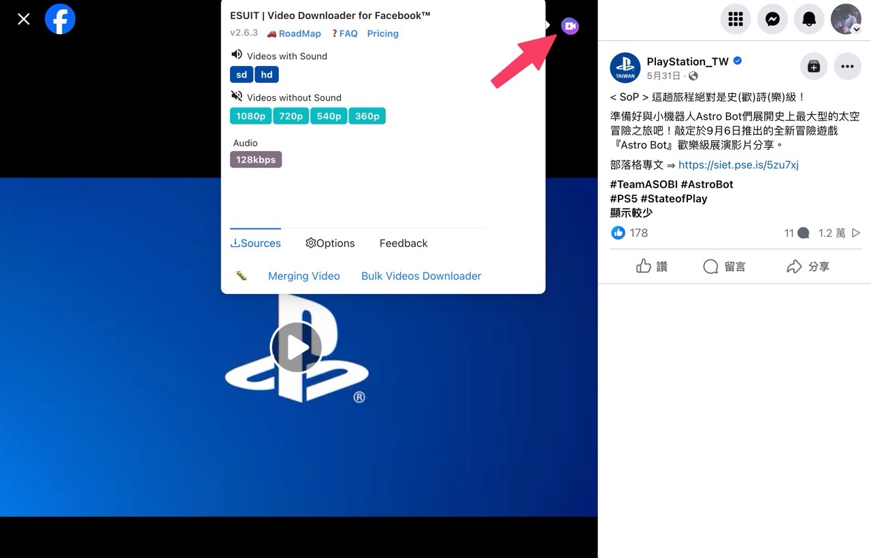Close the video viewer with the X
Screen dimensions: 871x558
tap(24, 19)
